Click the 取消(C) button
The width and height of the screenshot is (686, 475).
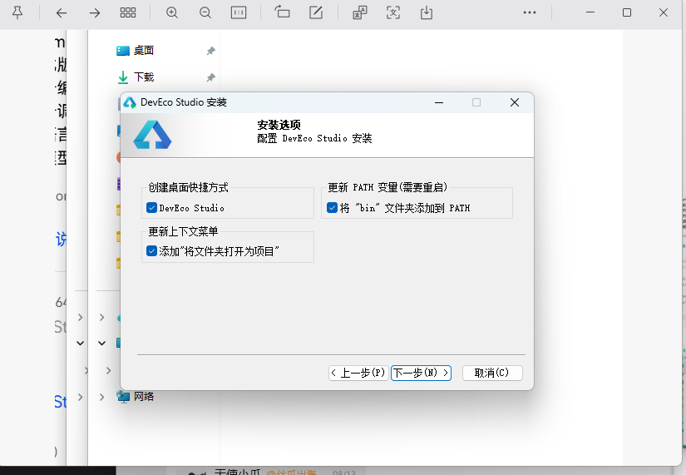[492, 373]
